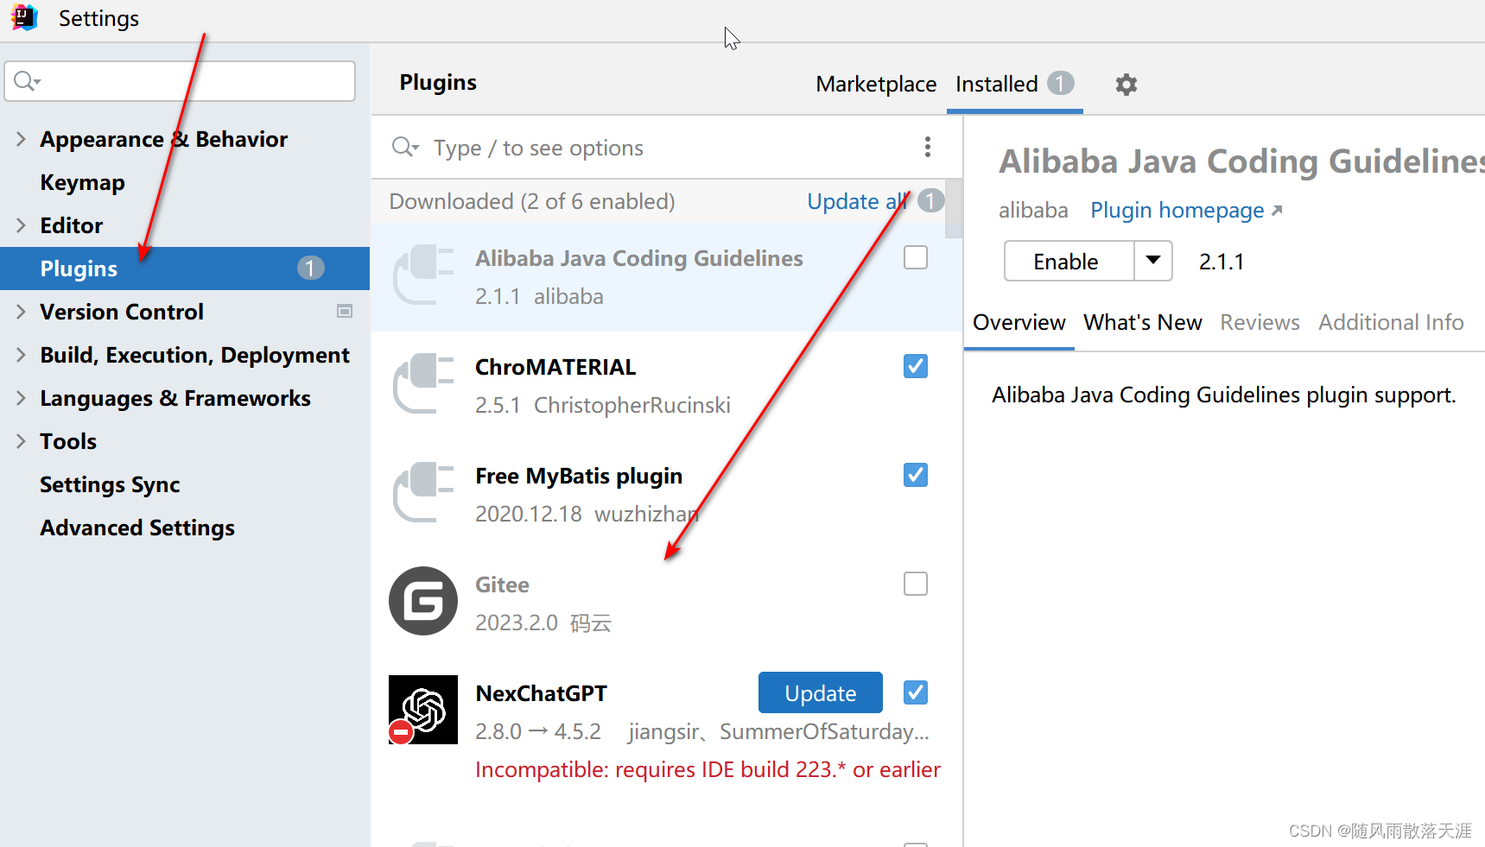The height and width of the screenshot is (847, 1485).
Task: Open the What's New tab
Action: [1143, 322]
